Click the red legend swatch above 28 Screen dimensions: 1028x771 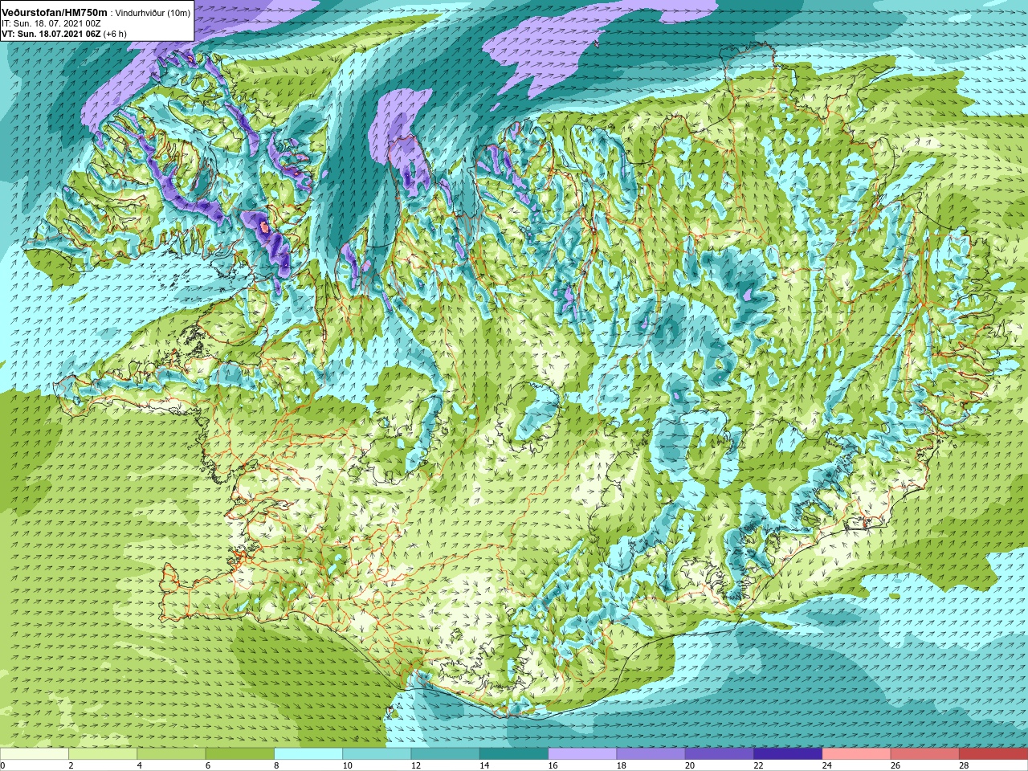[x=993, y=753]
